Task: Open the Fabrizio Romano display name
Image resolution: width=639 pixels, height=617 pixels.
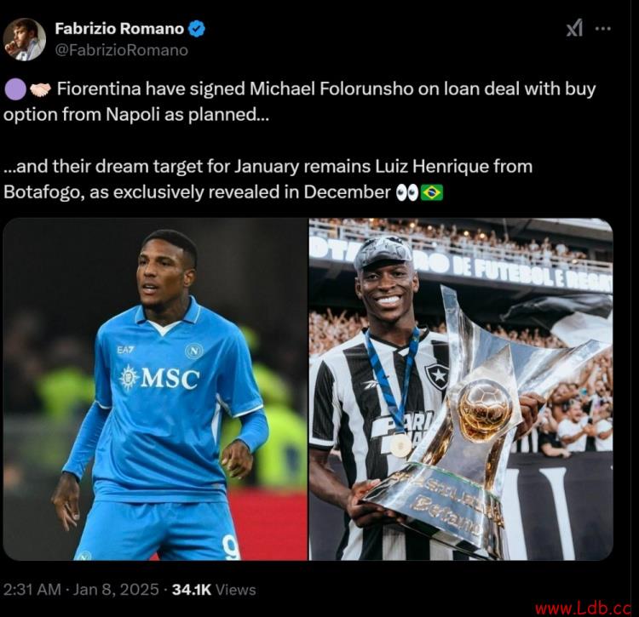Action: coord(119,29)
